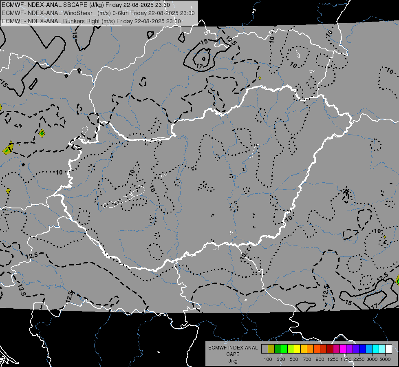Click the red legend swatch after 900
The image size is (399, 367).
pyautogui.click(x=324, y=349)
